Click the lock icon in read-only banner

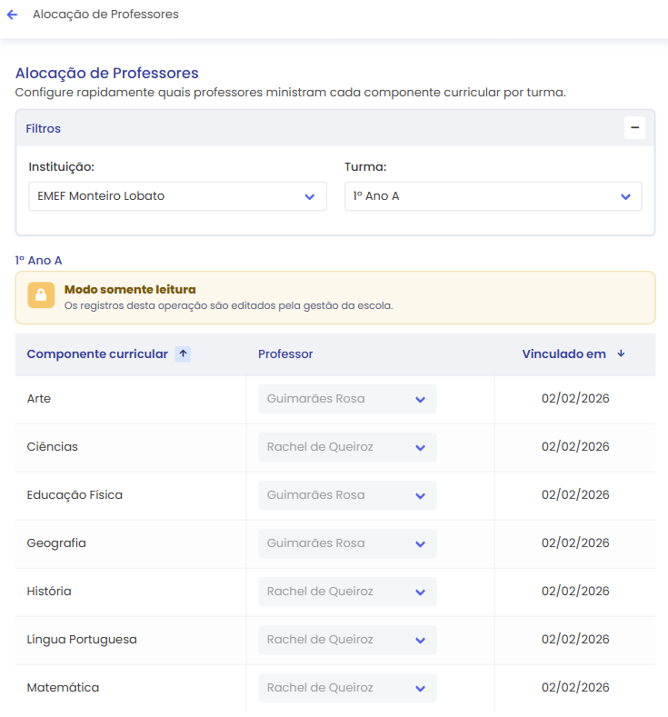(x=41, y=295)
